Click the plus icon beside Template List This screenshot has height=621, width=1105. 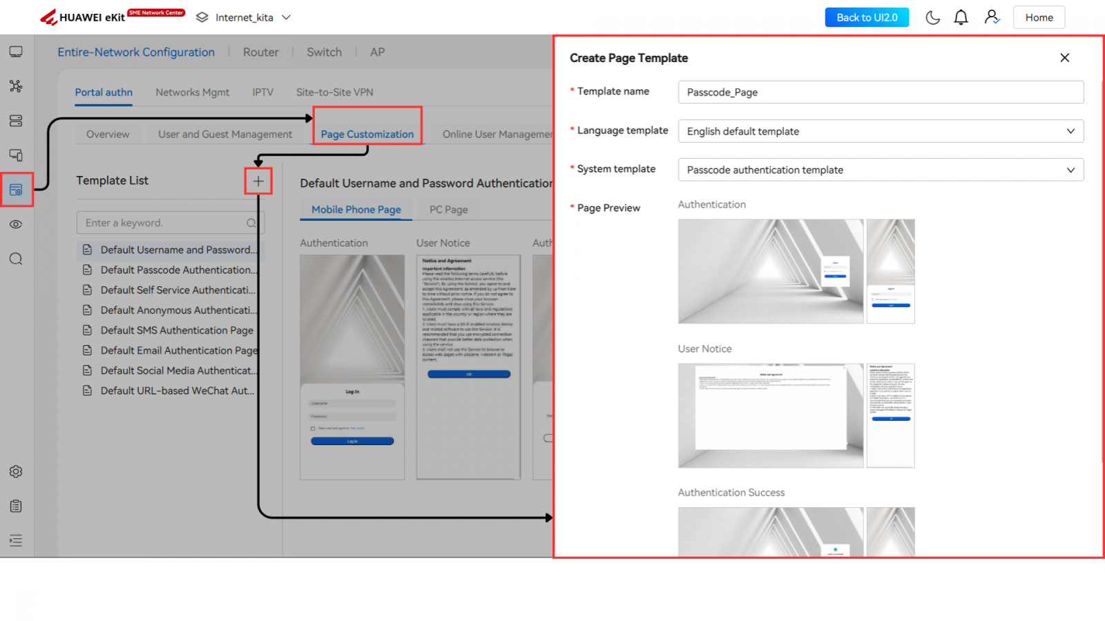point(258,181)
